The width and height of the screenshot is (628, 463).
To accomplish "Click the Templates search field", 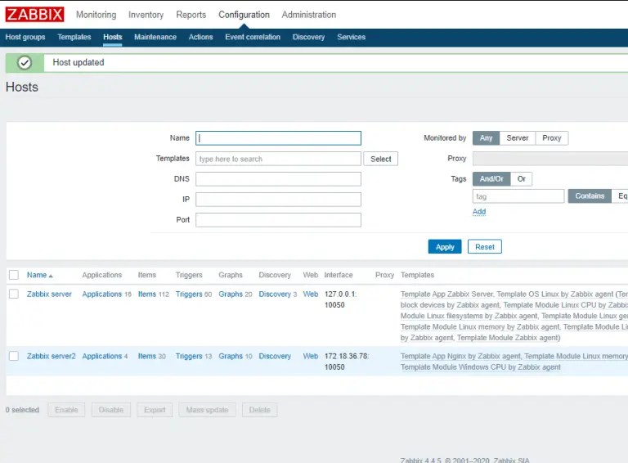I will pyautogui.click(x=278, y=159).
